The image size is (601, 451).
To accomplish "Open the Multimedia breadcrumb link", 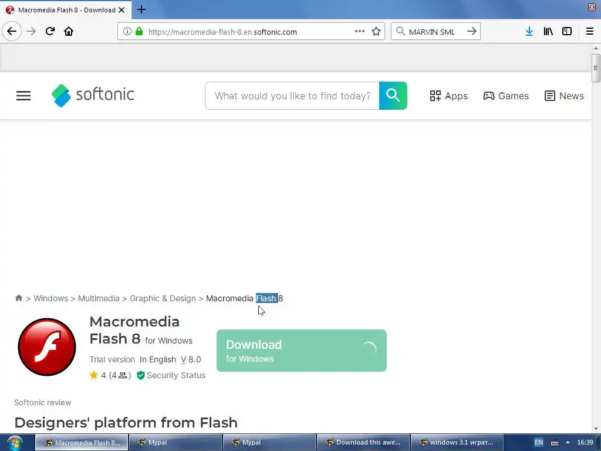I will [99, 298].
